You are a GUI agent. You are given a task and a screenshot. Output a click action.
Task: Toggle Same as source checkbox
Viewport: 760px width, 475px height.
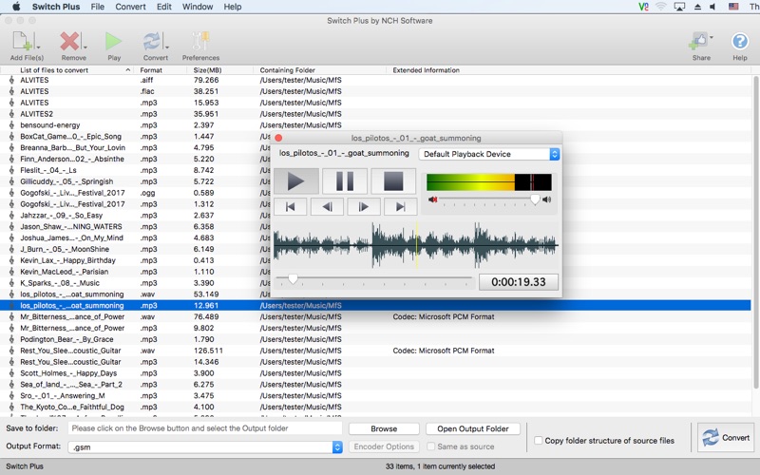(432, 446)
